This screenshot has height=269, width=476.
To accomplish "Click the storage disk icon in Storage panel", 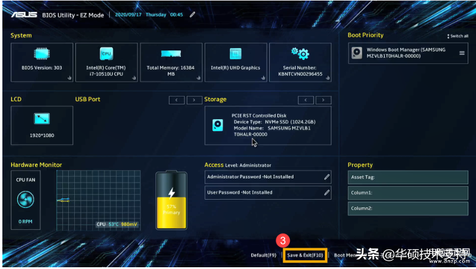I will (218, 125).
